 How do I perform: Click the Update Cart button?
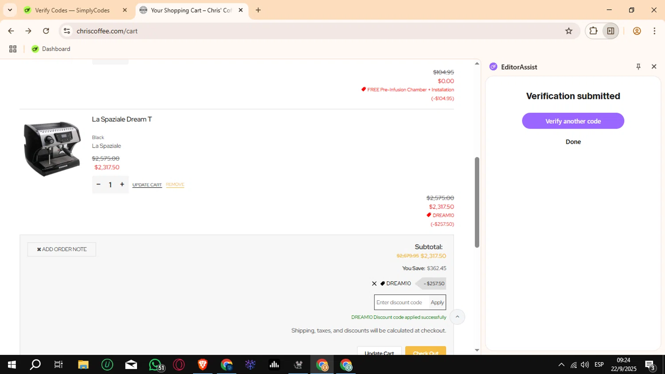(x=379, y=351)
